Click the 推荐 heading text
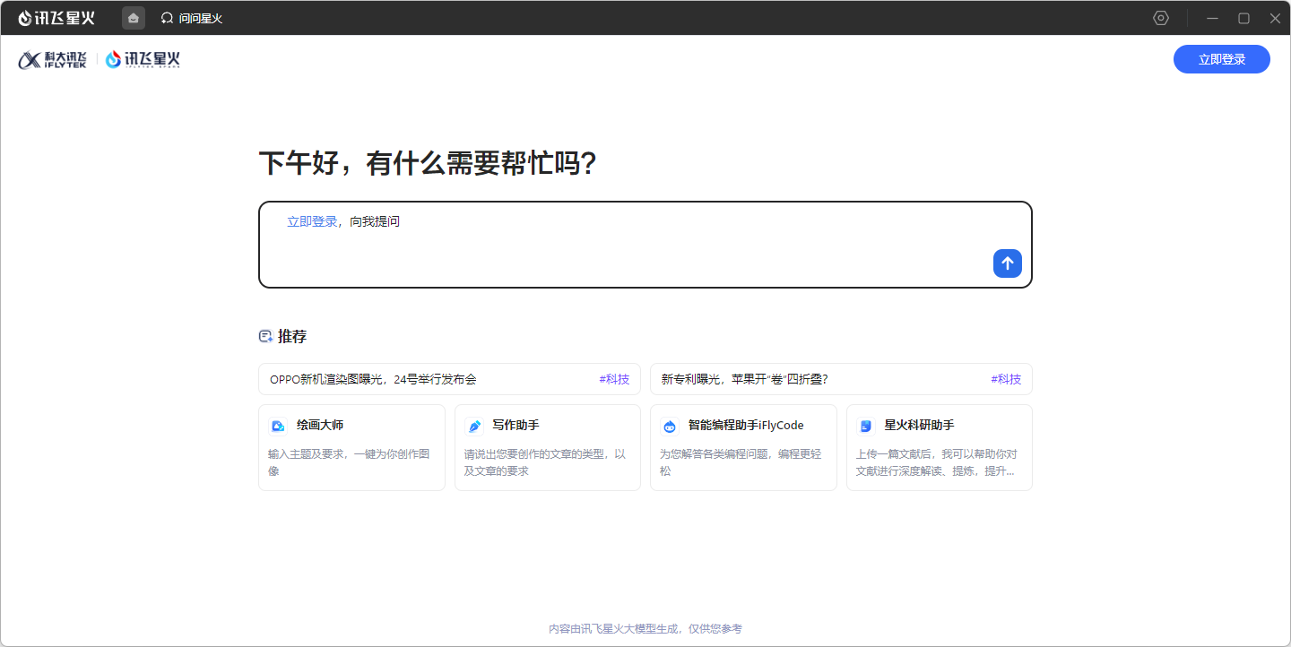This screenshot has width=1291, height=647. [292, 337]
